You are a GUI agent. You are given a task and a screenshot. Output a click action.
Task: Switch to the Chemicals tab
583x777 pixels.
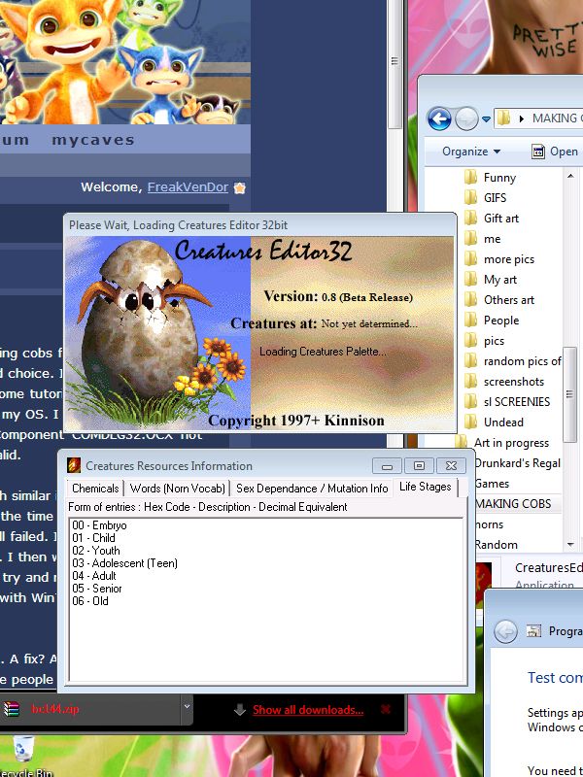tap(95, 489)
